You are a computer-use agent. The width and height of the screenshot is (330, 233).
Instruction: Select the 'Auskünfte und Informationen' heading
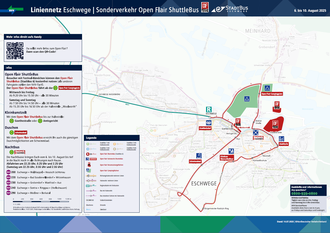click(307, 187)
